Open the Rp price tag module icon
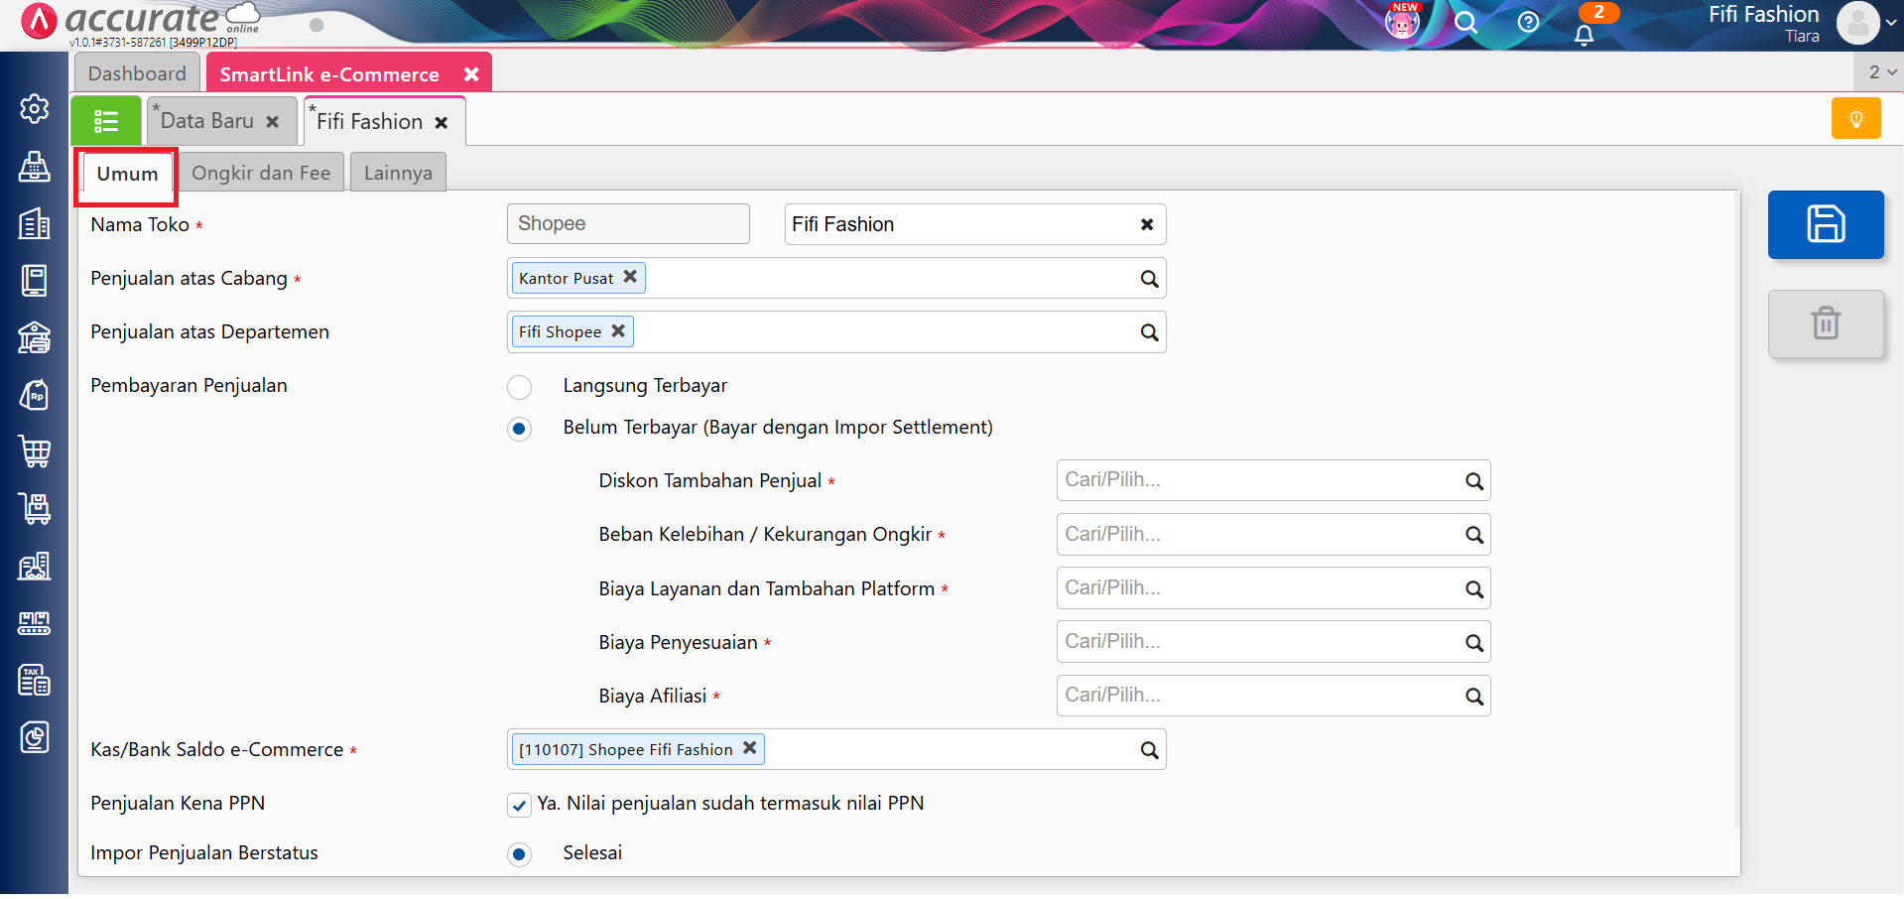Image resolution: width=1904 pixels, height=899 pixels. coord(33,395)
